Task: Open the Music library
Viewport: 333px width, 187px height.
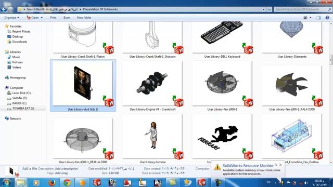Action: (16, 57)
